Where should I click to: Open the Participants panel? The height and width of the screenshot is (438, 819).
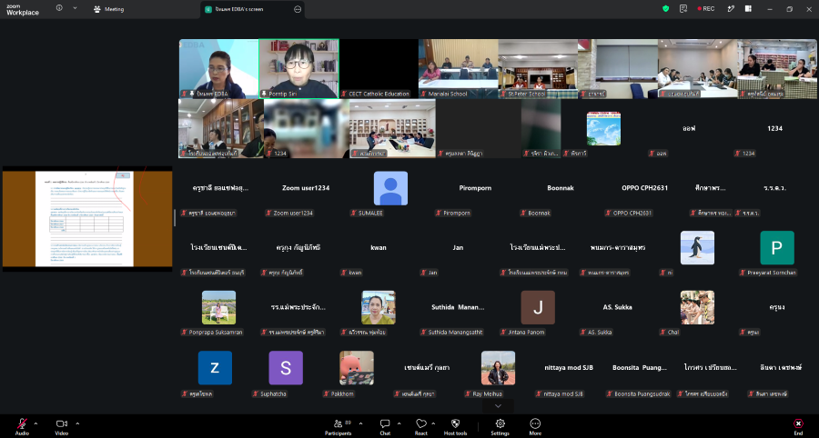338,426
